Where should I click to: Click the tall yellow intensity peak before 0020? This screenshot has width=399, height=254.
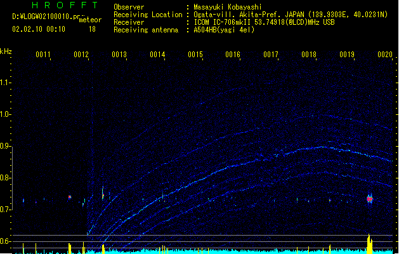coord(369,244)
